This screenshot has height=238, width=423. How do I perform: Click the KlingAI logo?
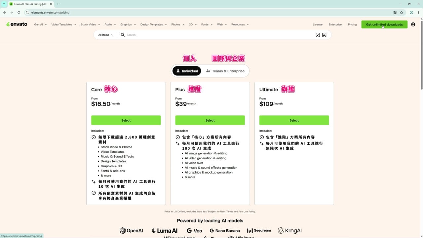290,230
